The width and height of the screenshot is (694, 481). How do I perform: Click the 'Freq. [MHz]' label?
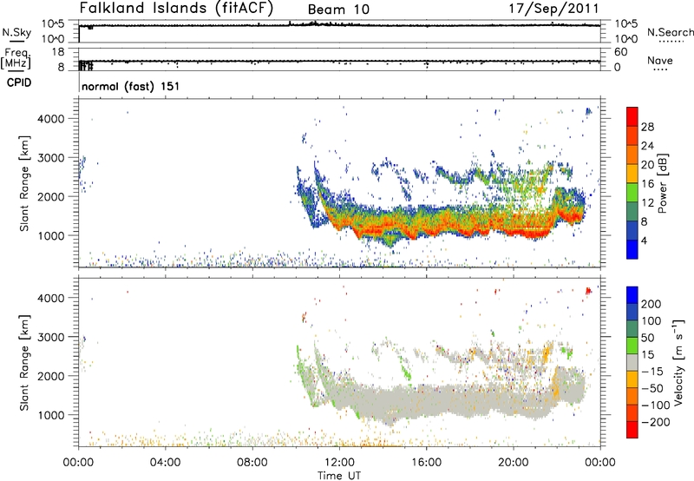(16, 58)
